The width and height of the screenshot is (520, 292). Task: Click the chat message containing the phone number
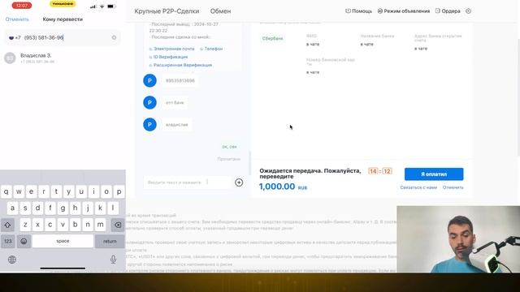[x=180, y=81]
